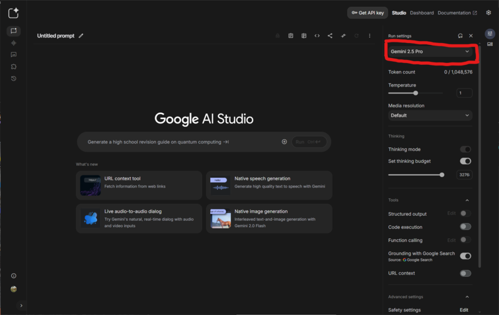499x315 pixels.
Task: Switch to the Dashboard tab
Action: [x=422, y=12]
